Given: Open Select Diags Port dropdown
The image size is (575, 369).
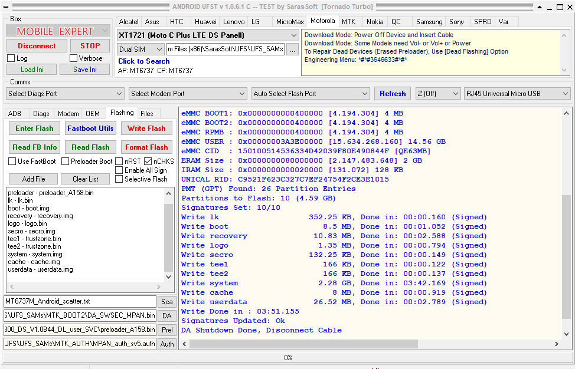Looking at the screenshot, I should pyautogui.click(x=66, y=94).
